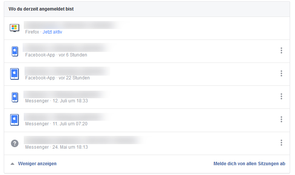Open three-dot menu for 11. Juli Messenger session

(281, 119)
